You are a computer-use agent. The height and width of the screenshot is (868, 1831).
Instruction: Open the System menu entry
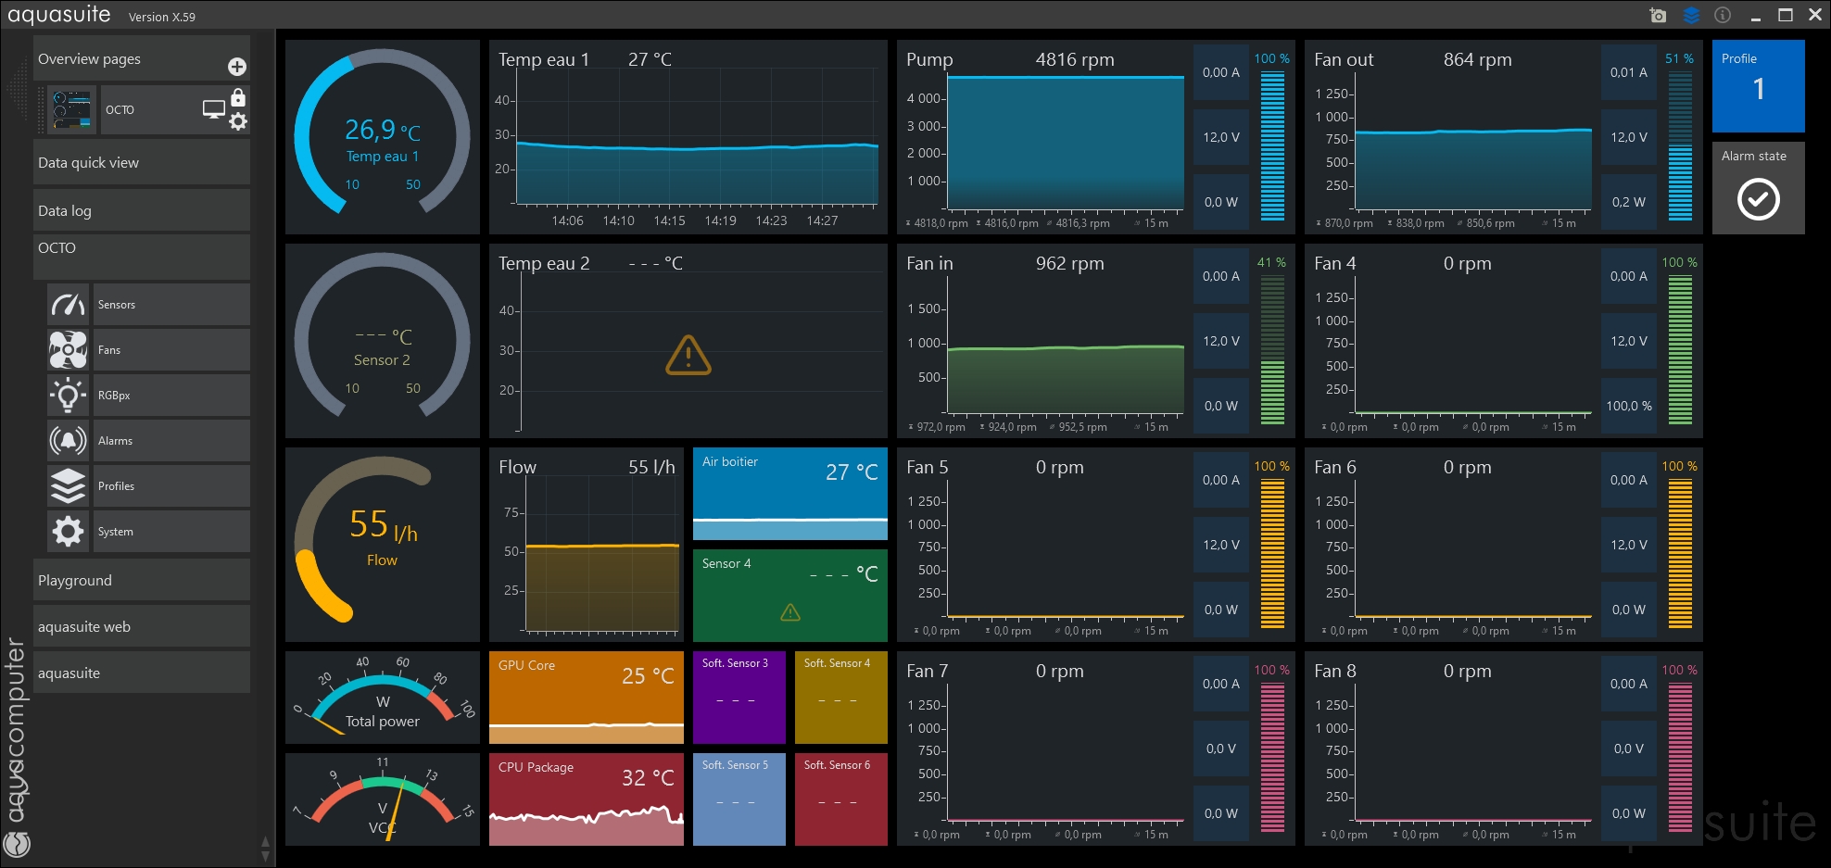tap(171, 532)
